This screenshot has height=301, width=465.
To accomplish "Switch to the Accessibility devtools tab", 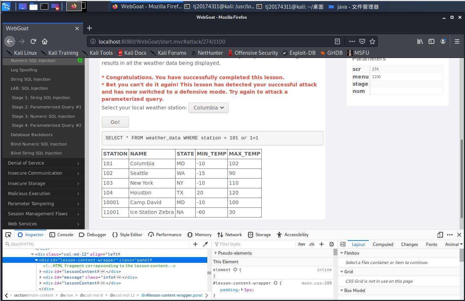I will click(x=293, y=235).
